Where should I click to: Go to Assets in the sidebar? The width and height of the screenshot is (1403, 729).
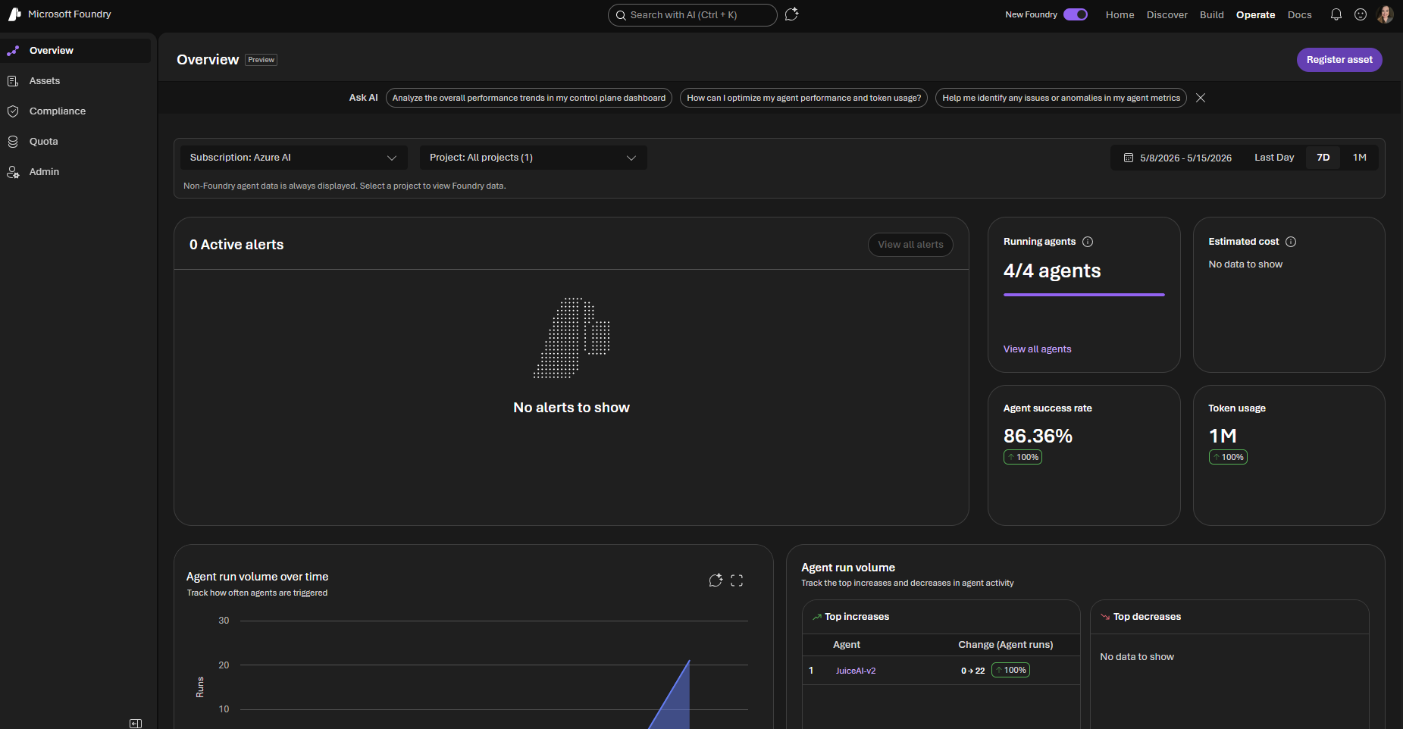pos(76,81)
